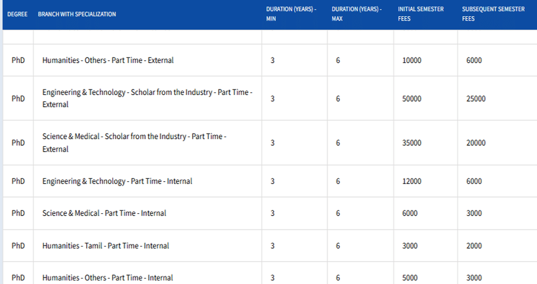
Task: Click the Duration (Years) - Max header
Action: (356, 14)
